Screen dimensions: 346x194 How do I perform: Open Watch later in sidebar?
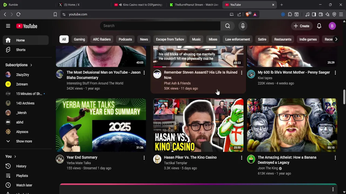[26, 185]
